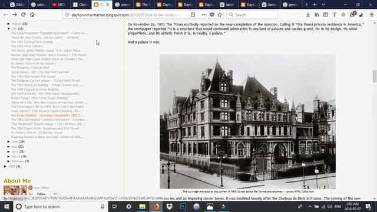The height and width of the screenshot is (212, 377).
Task: Click the address bar URL
Action: (x=125, y=15)
